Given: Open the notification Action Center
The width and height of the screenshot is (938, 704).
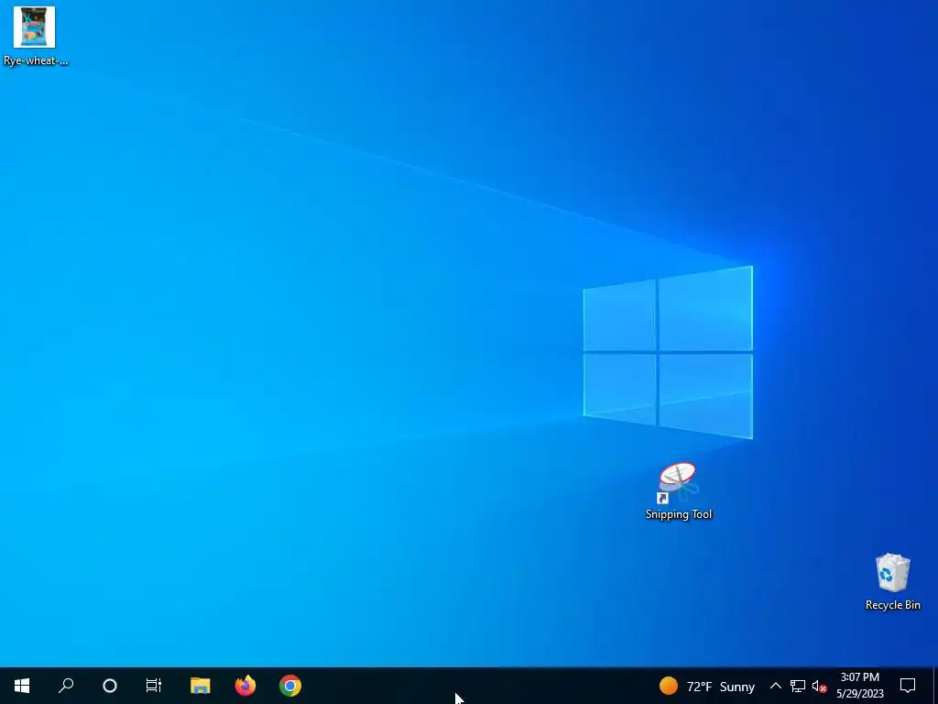Looking at the screenshot, I should pos(908,686).
